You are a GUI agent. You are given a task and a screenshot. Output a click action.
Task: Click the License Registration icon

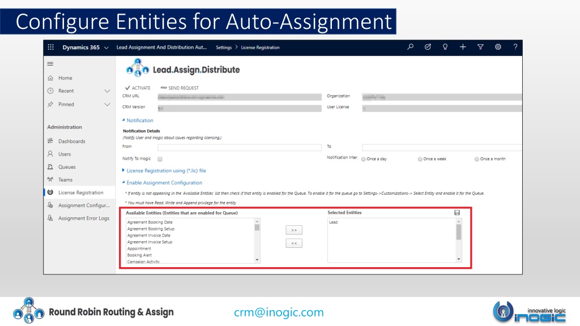point(50,192)
